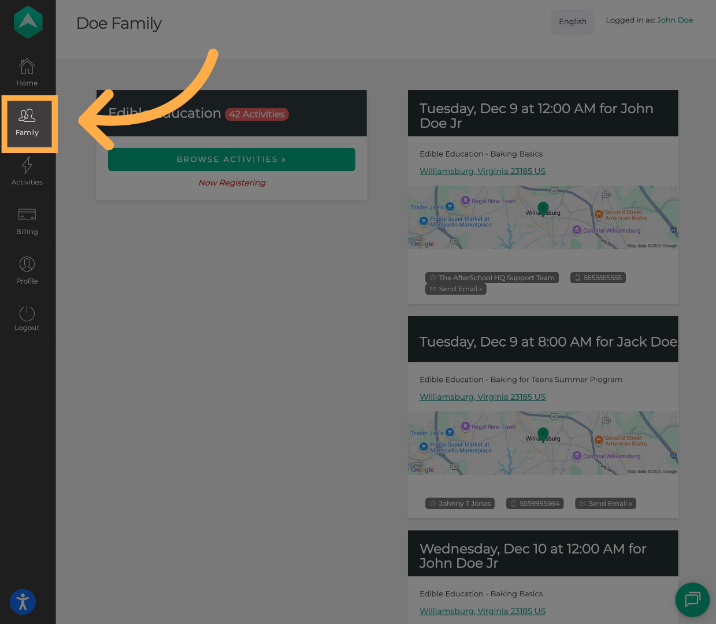Viewport: 716px width, 624px height.
Task: Open the Billing page icon
Action: (27, 215)
